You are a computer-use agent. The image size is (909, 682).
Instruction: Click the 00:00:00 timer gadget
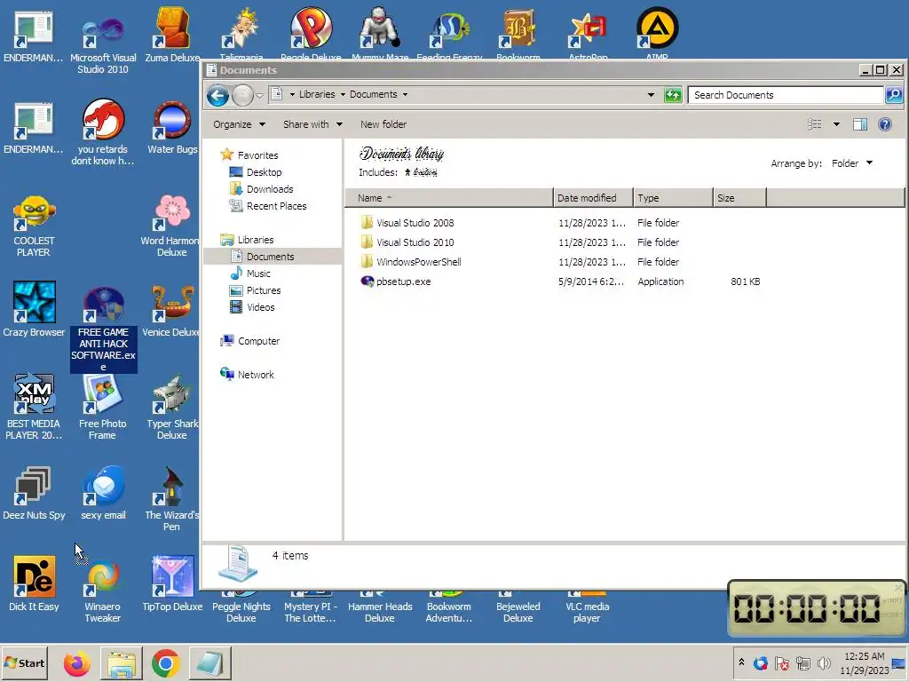click(x=816, y=609)
